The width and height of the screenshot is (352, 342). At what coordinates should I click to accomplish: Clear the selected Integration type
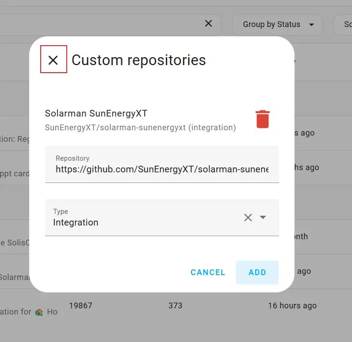pos(248,217)
